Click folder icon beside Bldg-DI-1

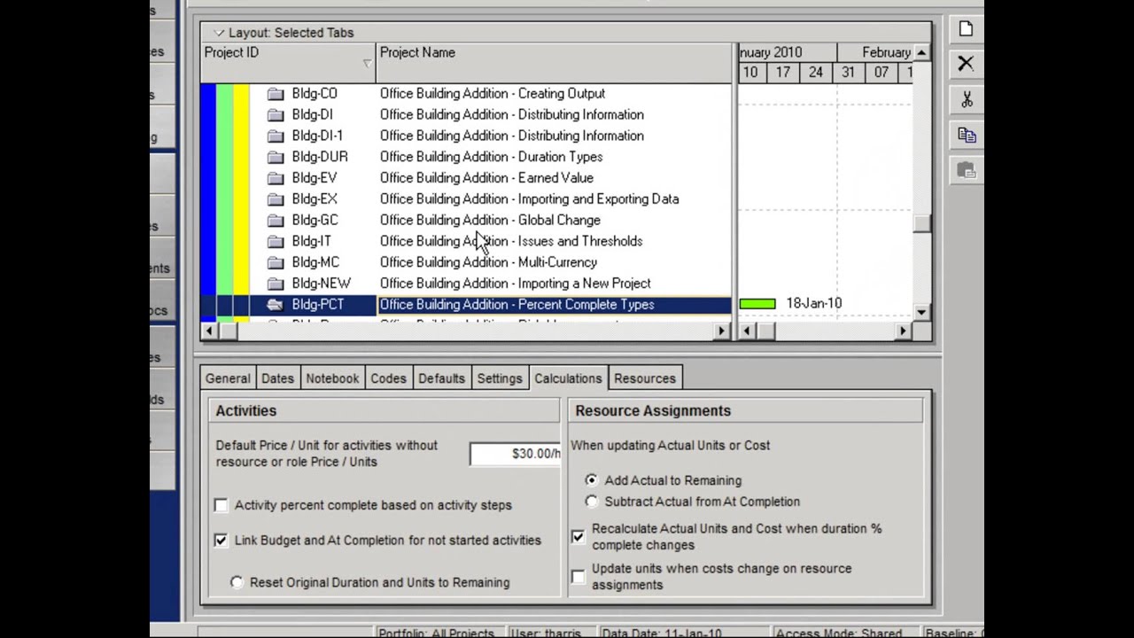point(276,136)
